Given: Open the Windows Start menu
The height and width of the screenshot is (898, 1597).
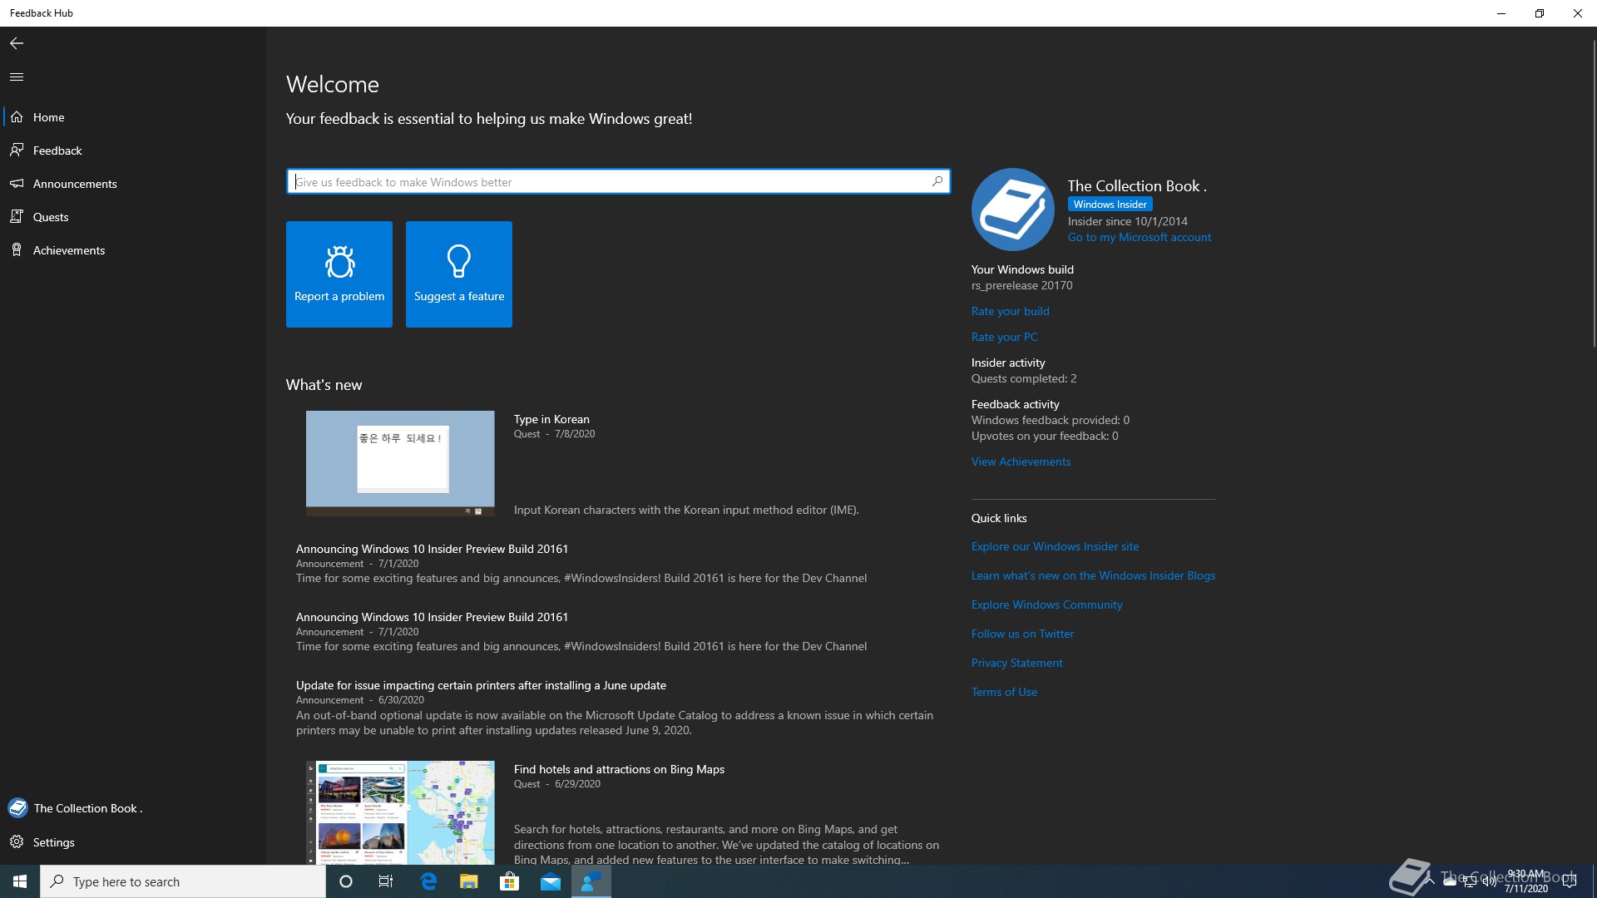Looking at the screenshot, I should (20, 881).
